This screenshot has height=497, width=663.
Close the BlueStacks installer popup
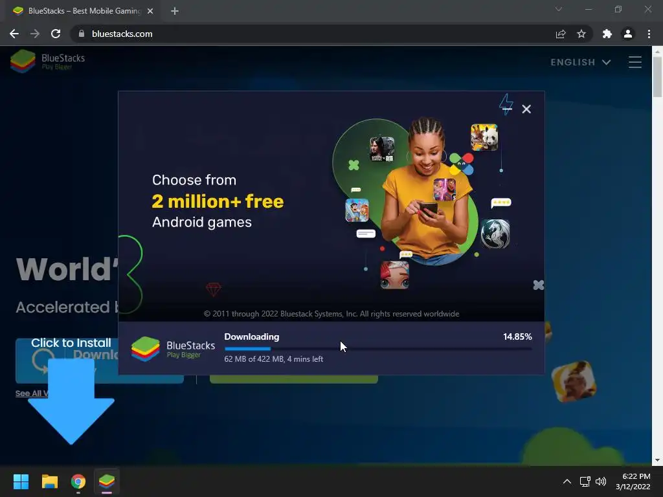526,109
